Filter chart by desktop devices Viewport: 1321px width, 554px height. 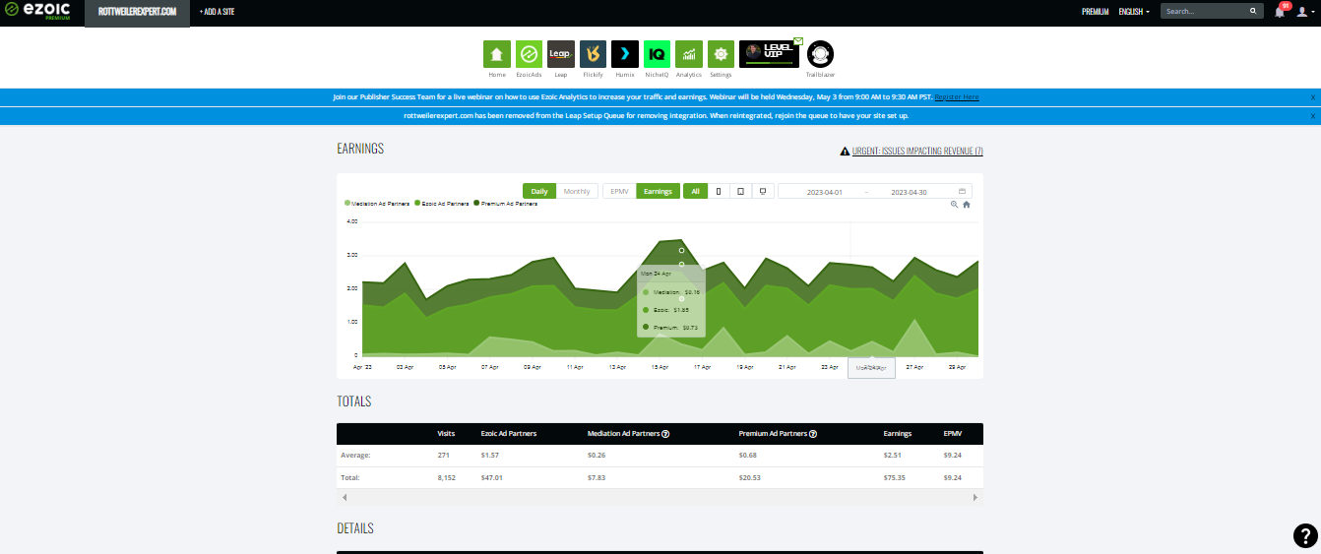(762, 191)
